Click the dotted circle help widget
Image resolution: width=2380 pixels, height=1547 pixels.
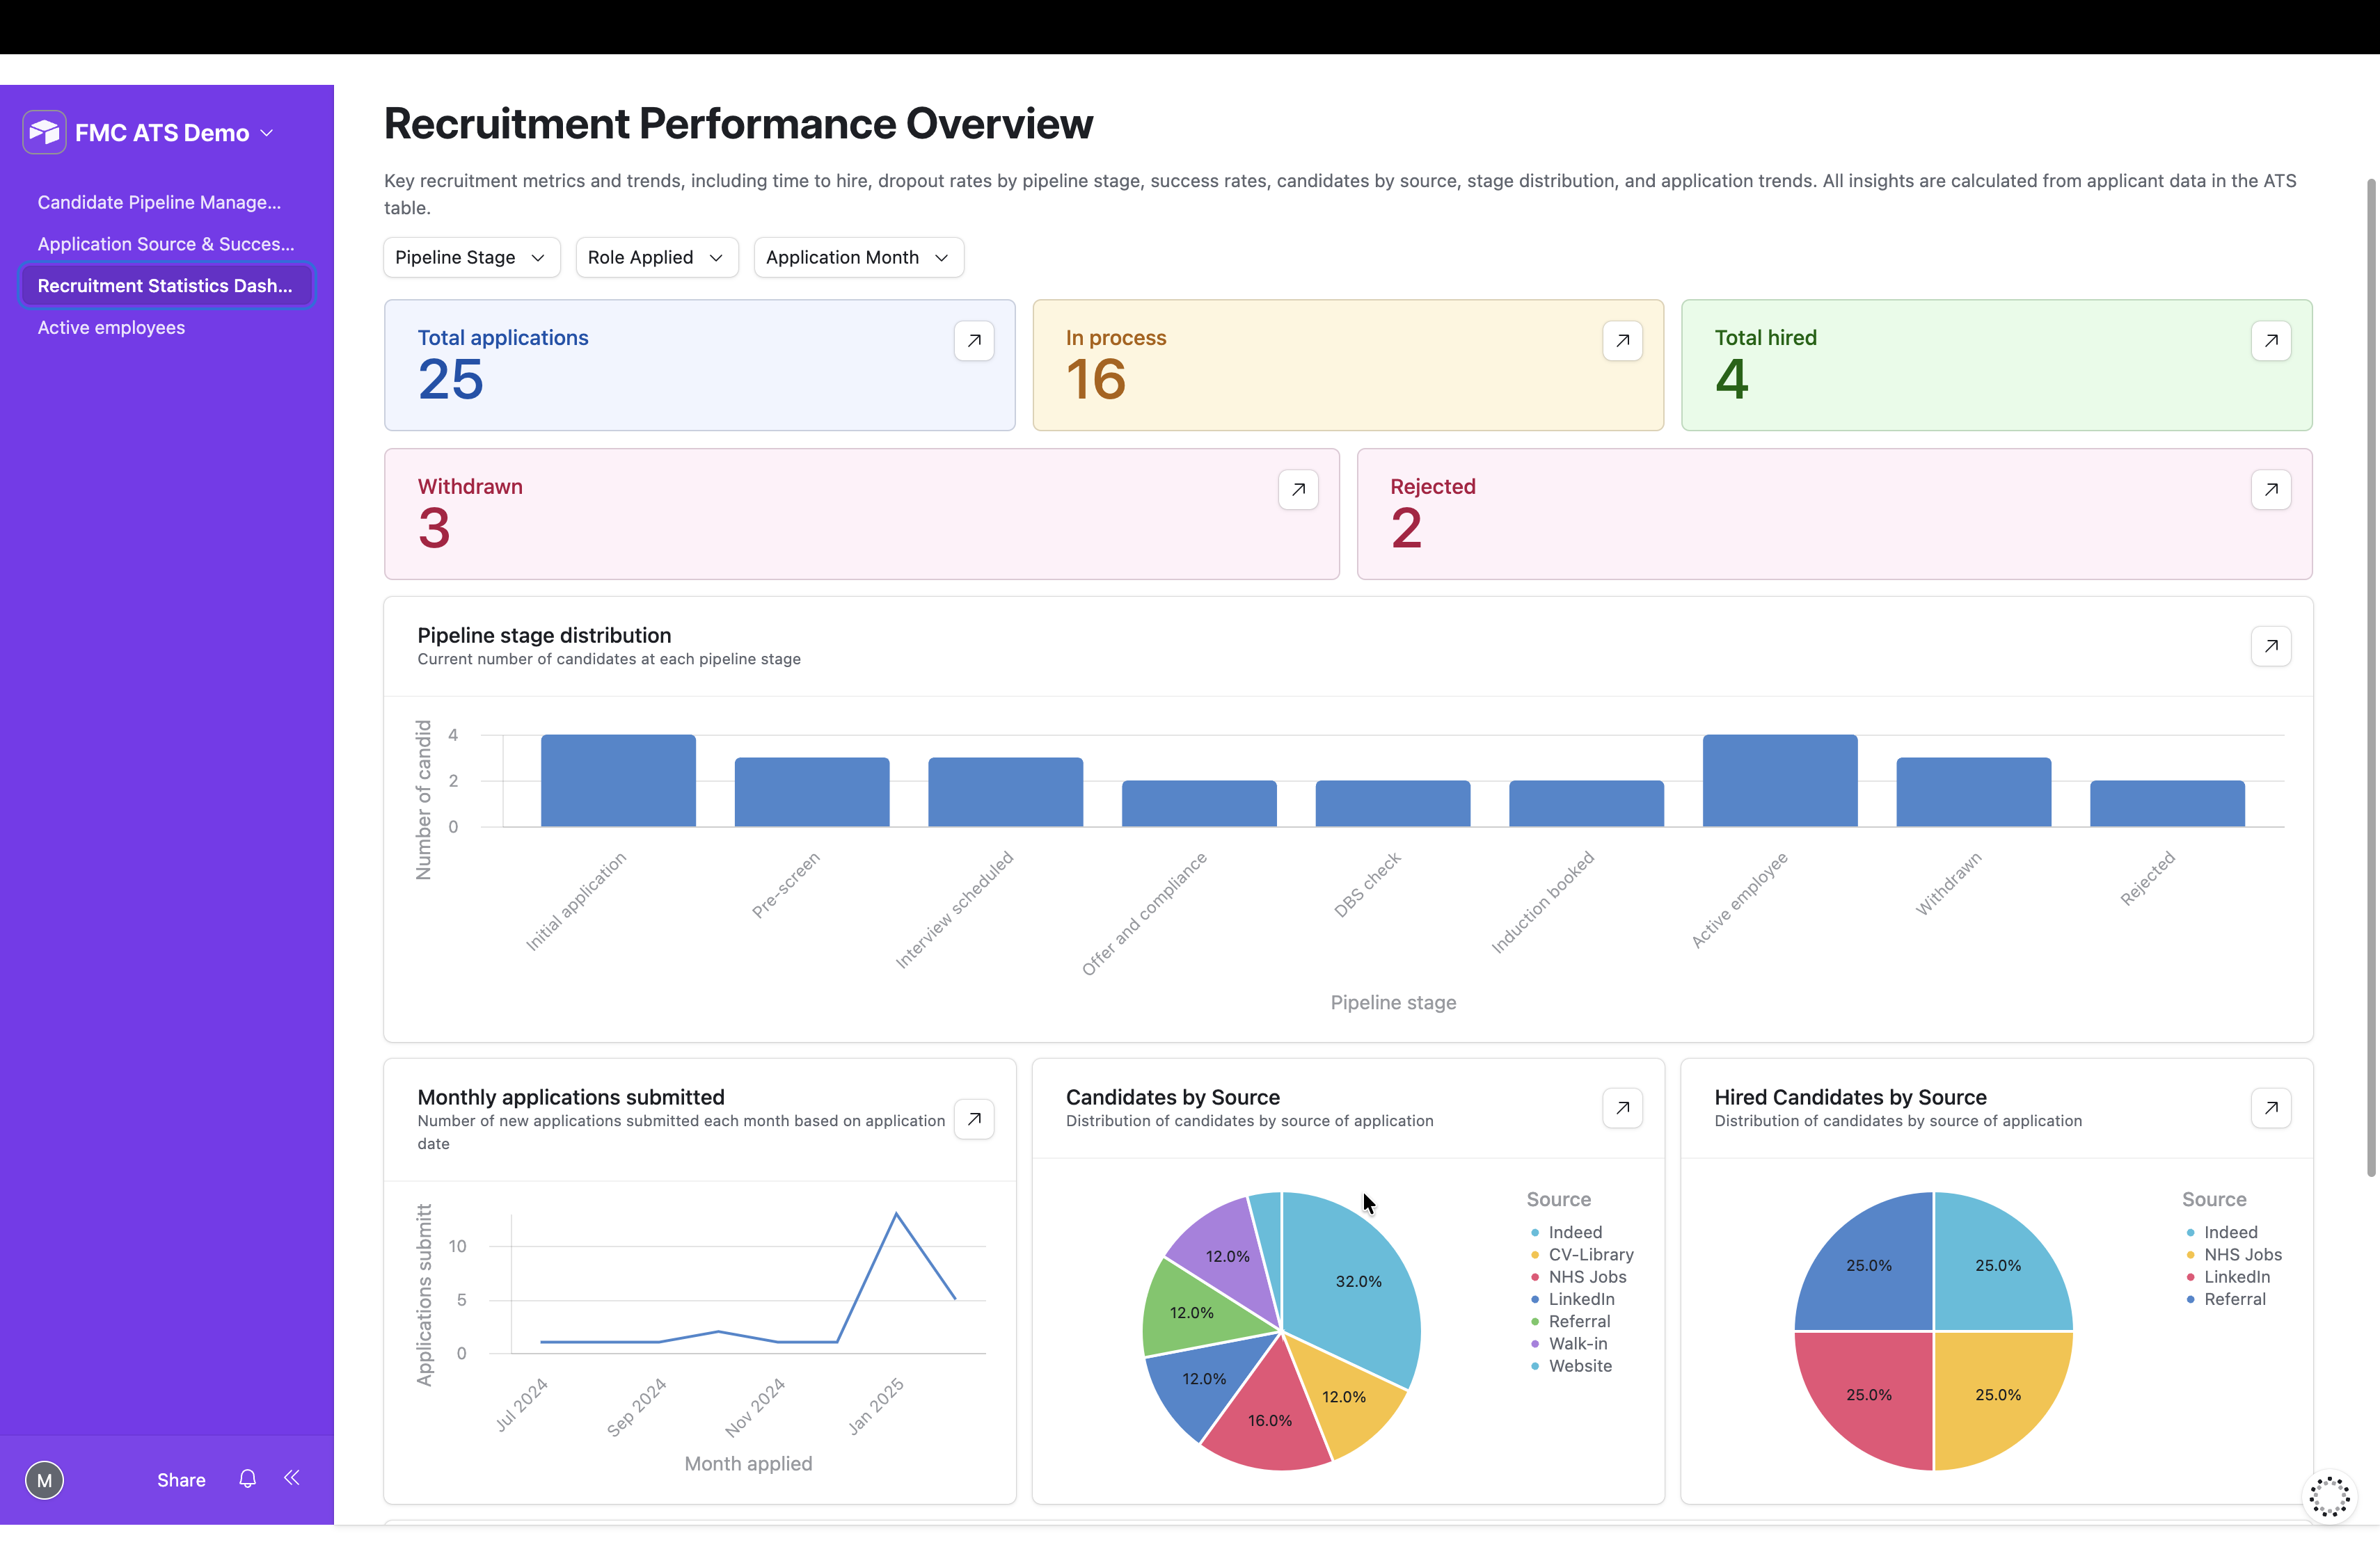click(2329, 1496)
